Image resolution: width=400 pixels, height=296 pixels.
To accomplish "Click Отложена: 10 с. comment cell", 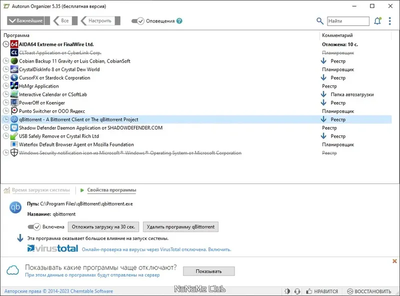I will coord(340,44).
